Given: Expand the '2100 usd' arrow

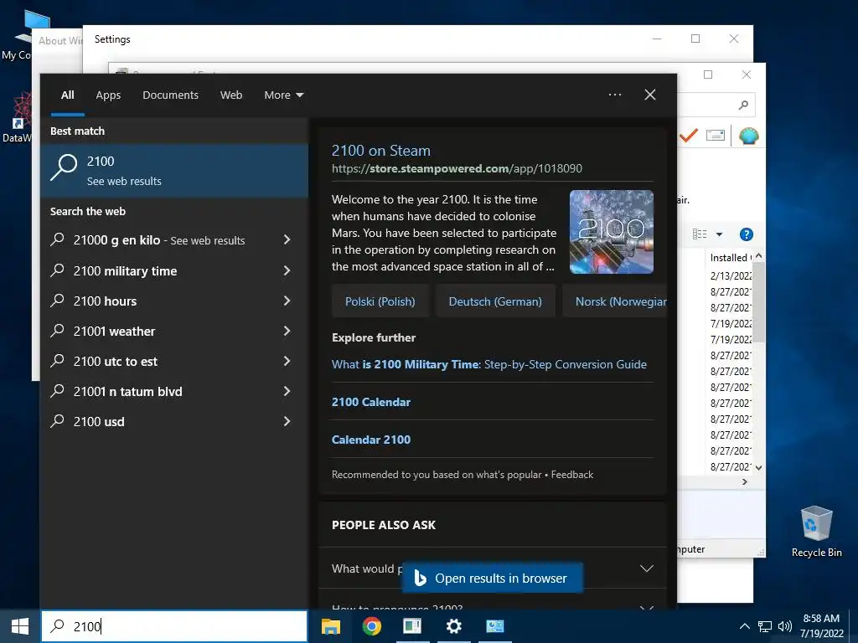Looking at the screenshot, I should 287,421.
